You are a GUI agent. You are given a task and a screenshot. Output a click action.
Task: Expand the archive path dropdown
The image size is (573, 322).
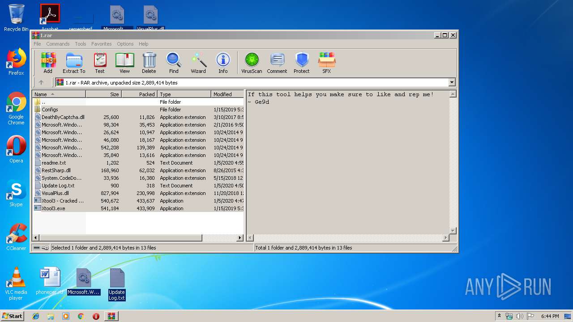(x=452, y=82)
